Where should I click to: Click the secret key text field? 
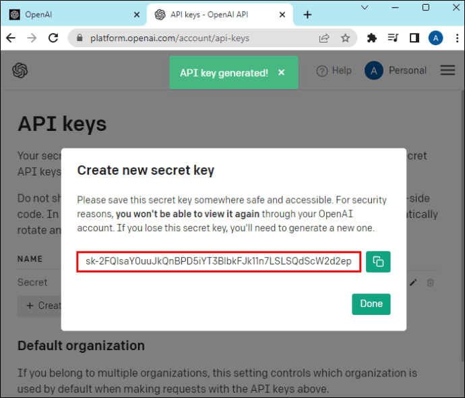click(x=219, y=262)
